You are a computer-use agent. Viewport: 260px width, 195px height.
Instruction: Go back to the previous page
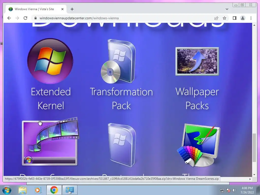tap(9, 18)
